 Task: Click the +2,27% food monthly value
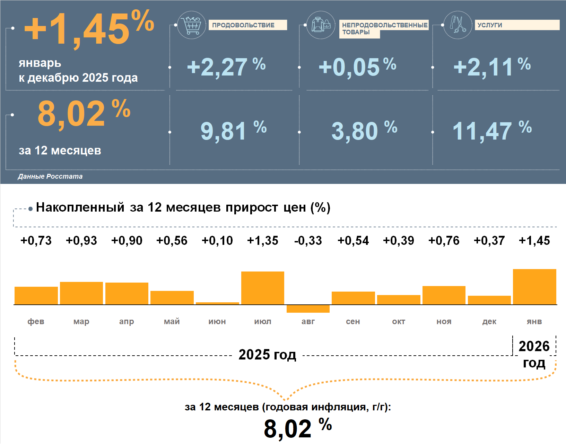click(226, 67)
